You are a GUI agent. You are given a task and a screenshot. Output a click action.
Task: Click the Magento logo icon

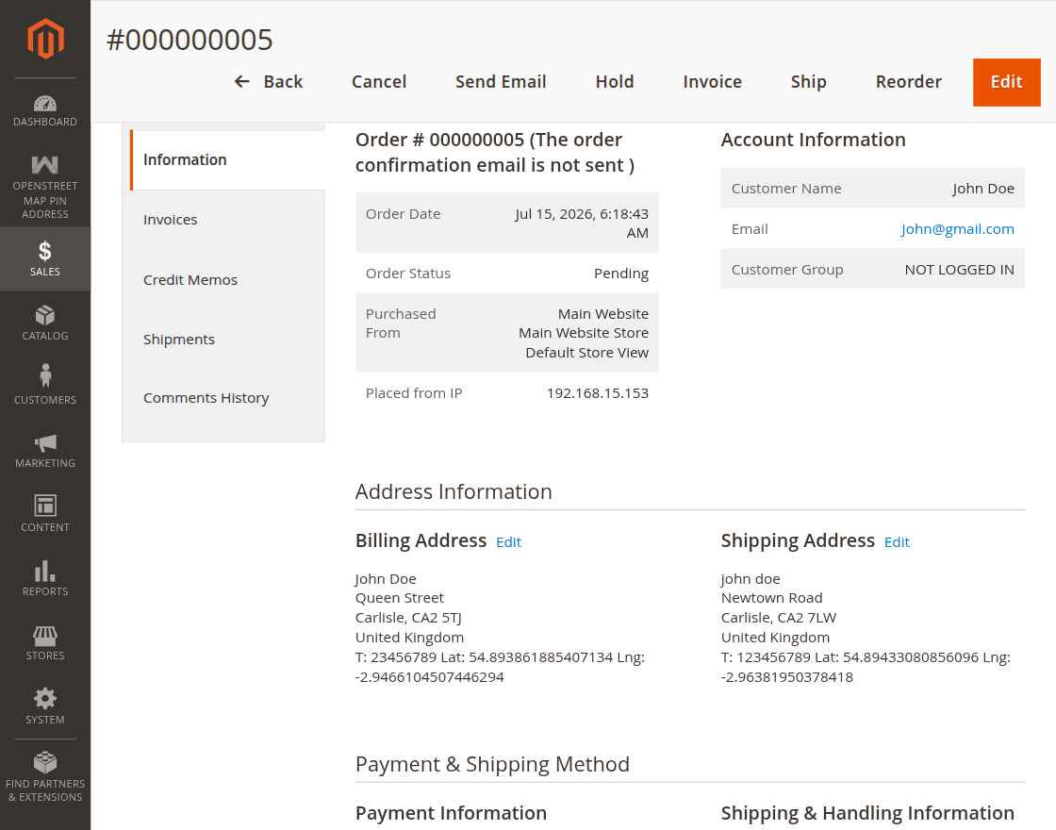point(45,39)
